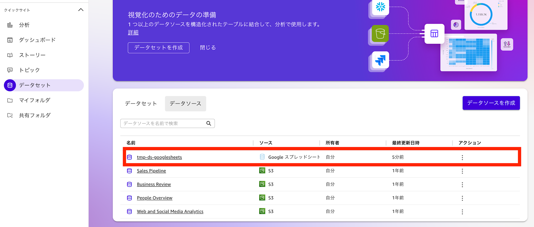This screenshot has height=227, width=534.
Task: Focus the データソースを名前で検索 search field
Action: 167,124
